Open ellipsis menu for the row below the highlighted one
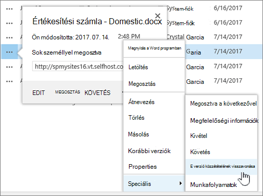The image size is (263, 196). click(9, 67)
